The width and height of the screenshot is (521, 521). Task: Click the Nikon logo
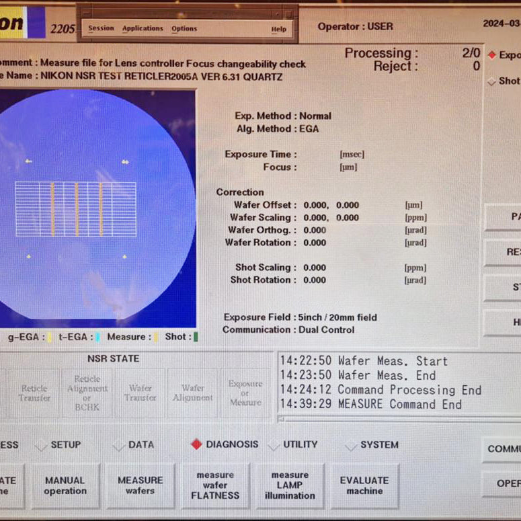click(22, 23)
